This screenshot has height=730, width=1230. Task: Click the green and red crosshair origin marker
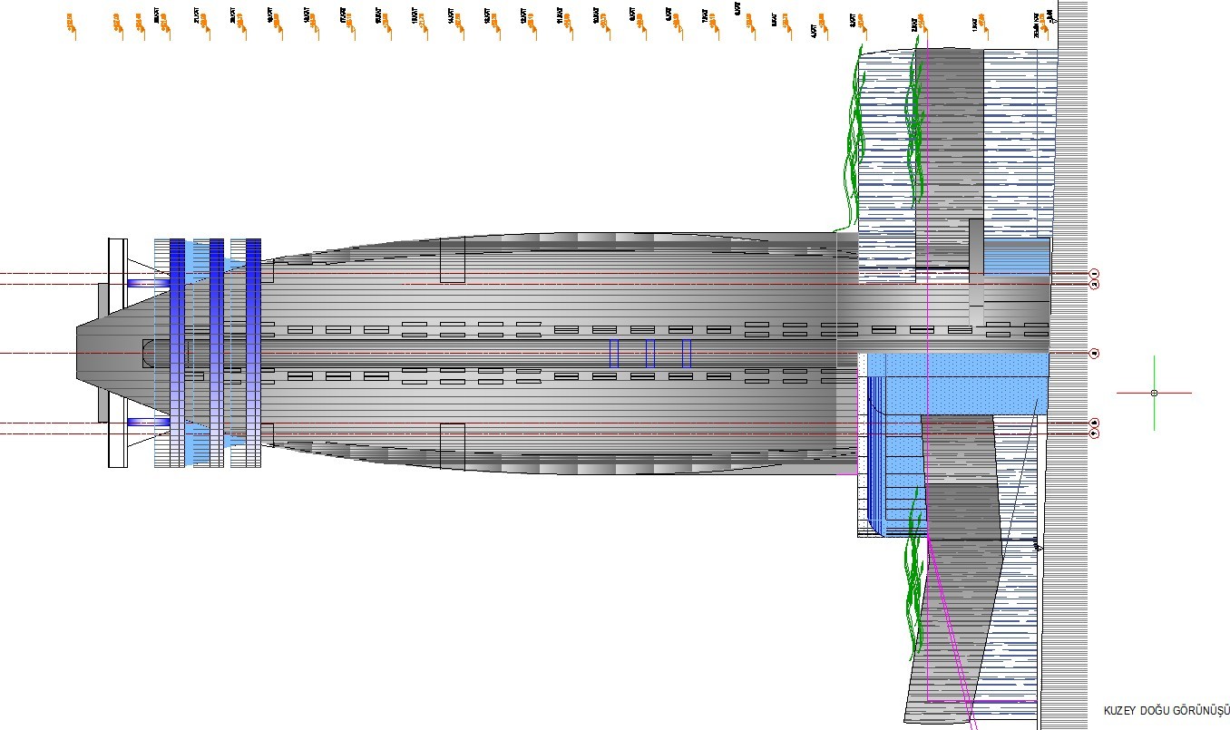[x=1154, y=393]
